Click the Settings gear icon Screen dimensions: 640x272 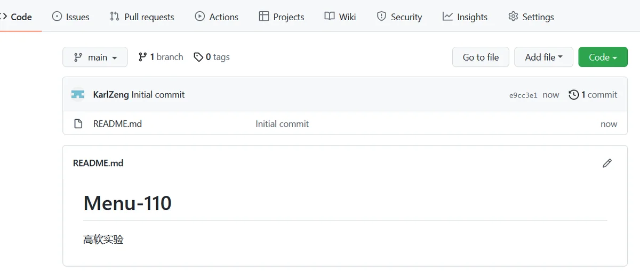pyautogui.click(x=513, y=17)
